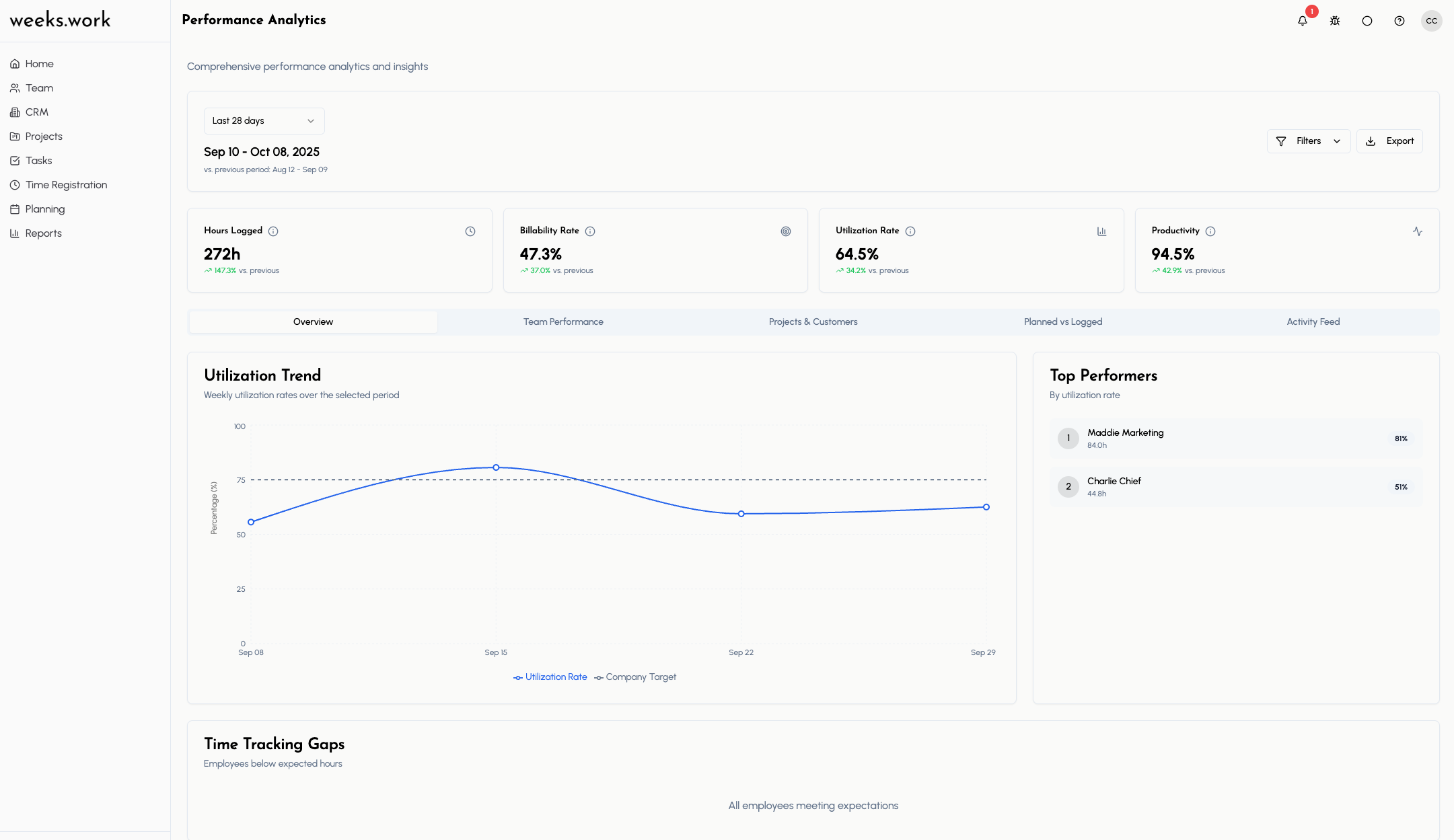Click the Productivity info icon
The width and height of the screenshot is (1454, 840).
(1210, 231)
